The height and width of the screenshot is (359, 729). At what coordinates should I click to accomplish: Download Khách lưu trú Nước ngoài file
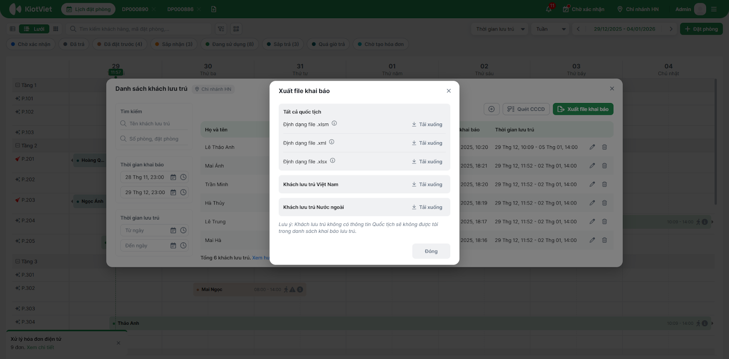(427, 207)
